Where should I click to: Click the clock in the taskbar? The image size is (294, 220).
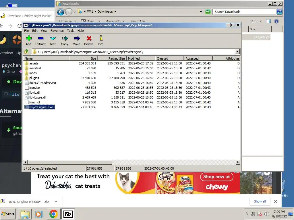click(x=279, y=214)
